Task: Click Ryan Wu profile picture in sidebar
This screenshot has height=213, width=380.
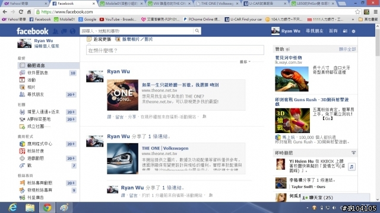Action: coord(24,43)
